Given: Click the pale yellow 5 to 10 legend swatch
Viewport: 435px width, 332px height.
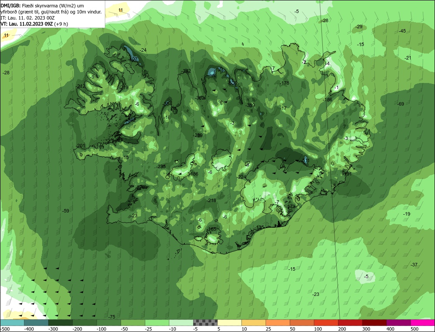Looking at the screenshot, I should click(229, 322).
